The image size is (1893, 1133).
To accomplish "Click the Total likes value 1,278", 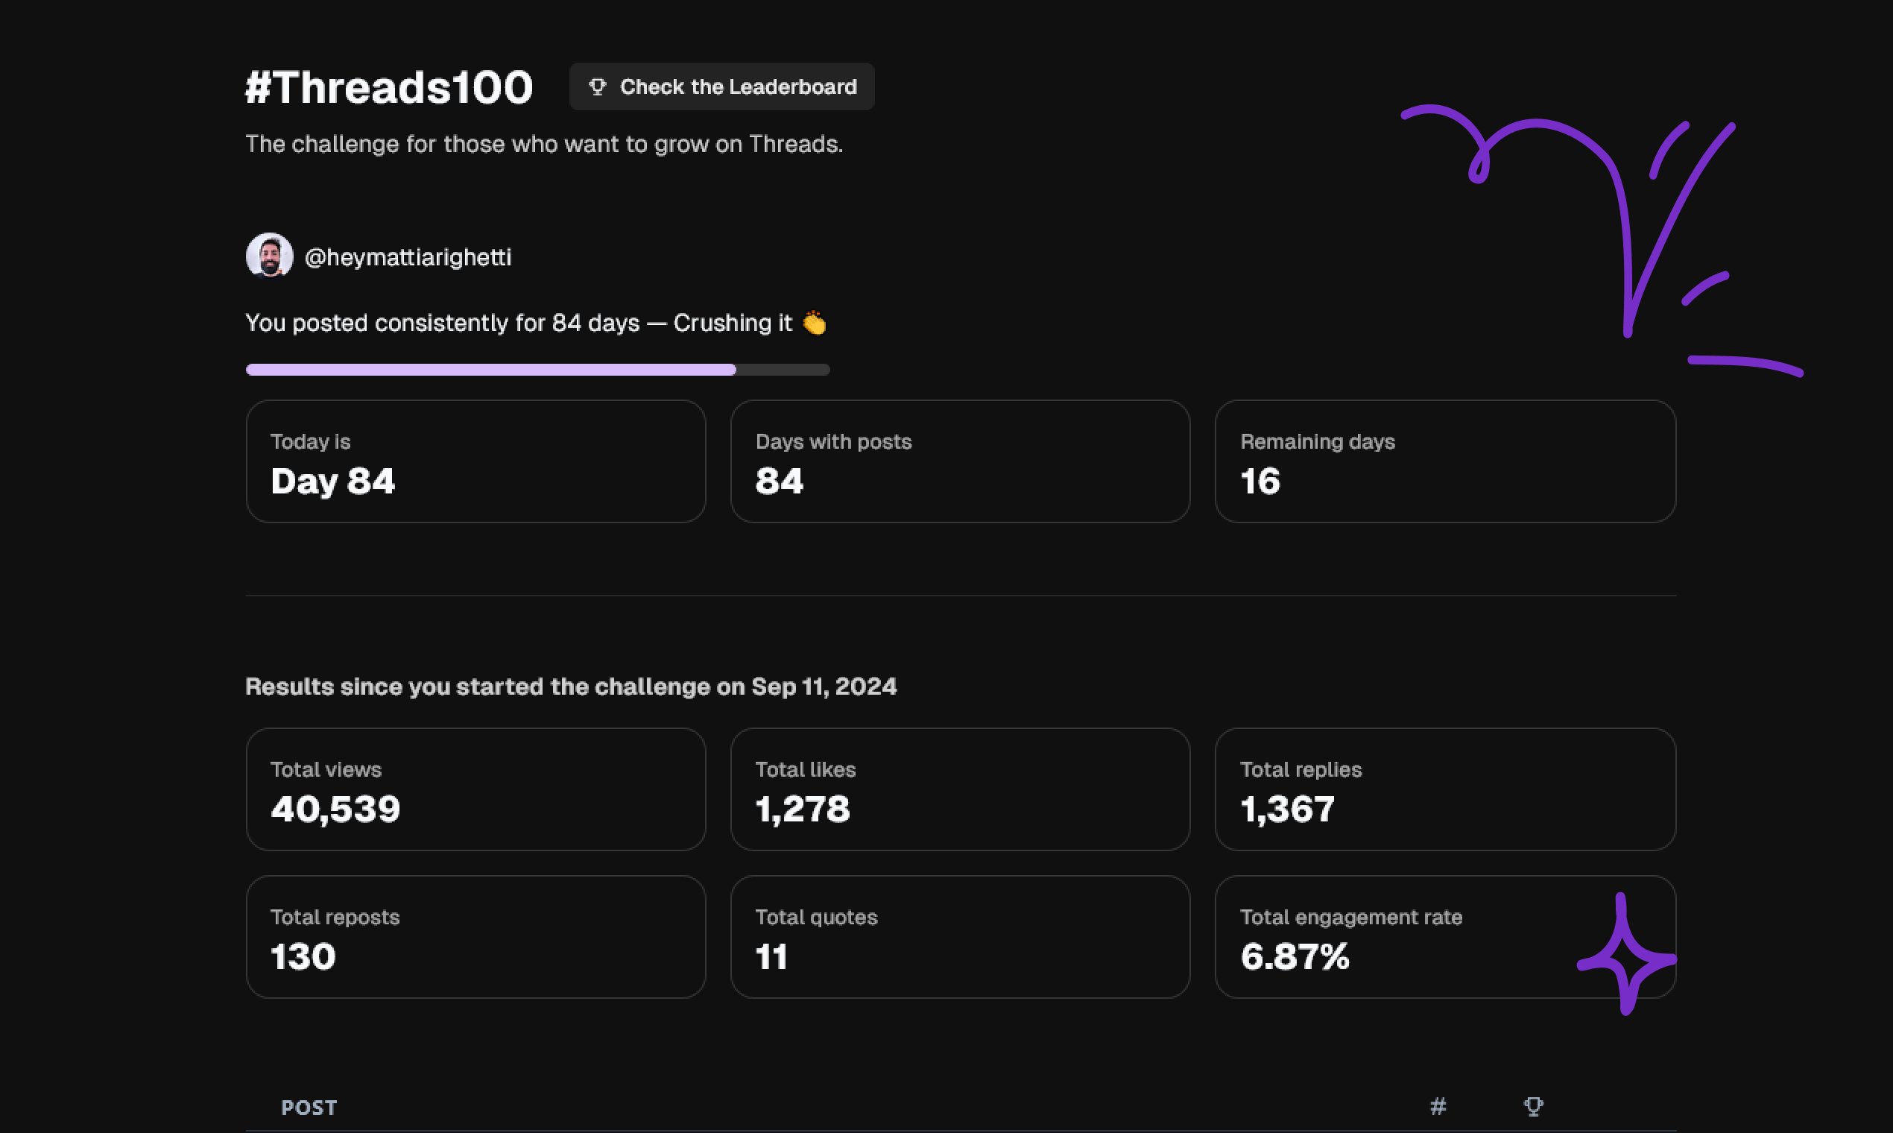I will 802,809.
